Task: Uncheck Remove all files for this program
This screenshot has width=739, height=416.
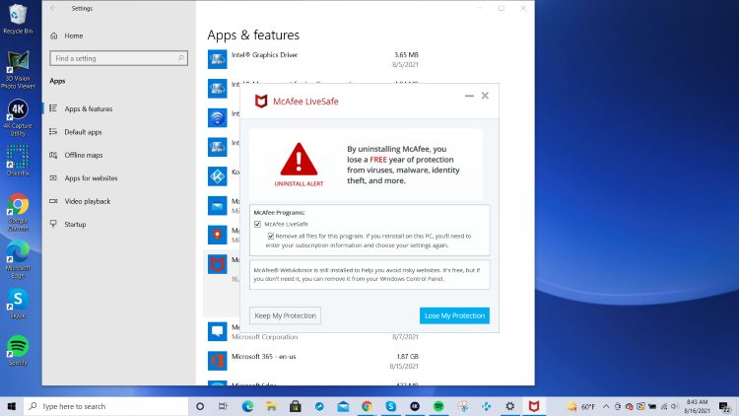Action: pyautogui.click(x=271, y=236)
